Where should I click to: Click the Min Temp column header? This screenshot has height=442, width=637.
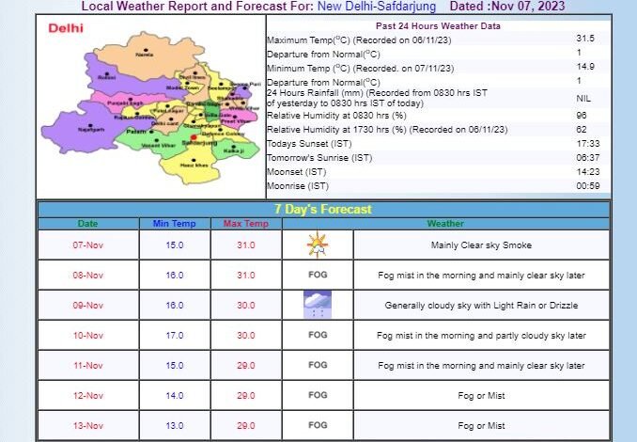click(174, 224)
